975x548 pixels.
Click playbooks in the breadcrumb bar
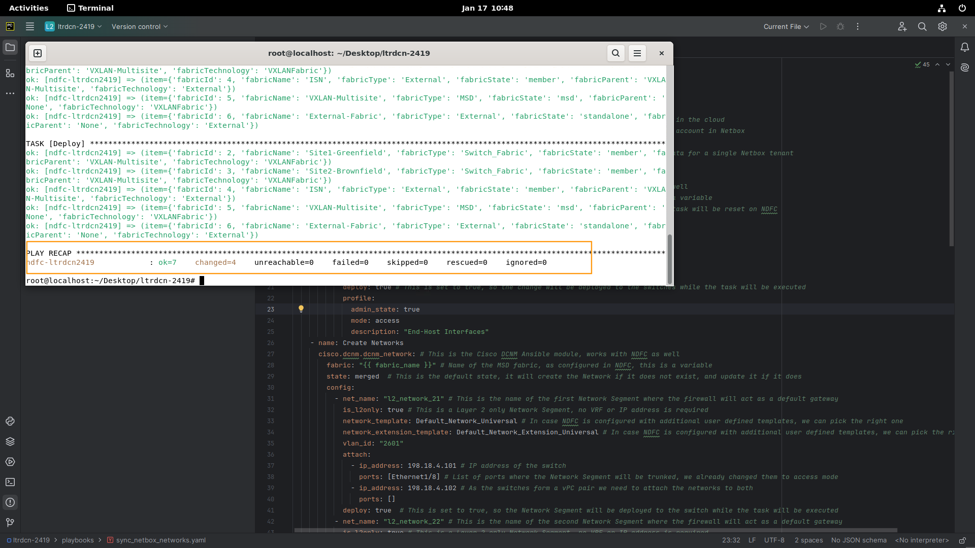pos(78,540)
